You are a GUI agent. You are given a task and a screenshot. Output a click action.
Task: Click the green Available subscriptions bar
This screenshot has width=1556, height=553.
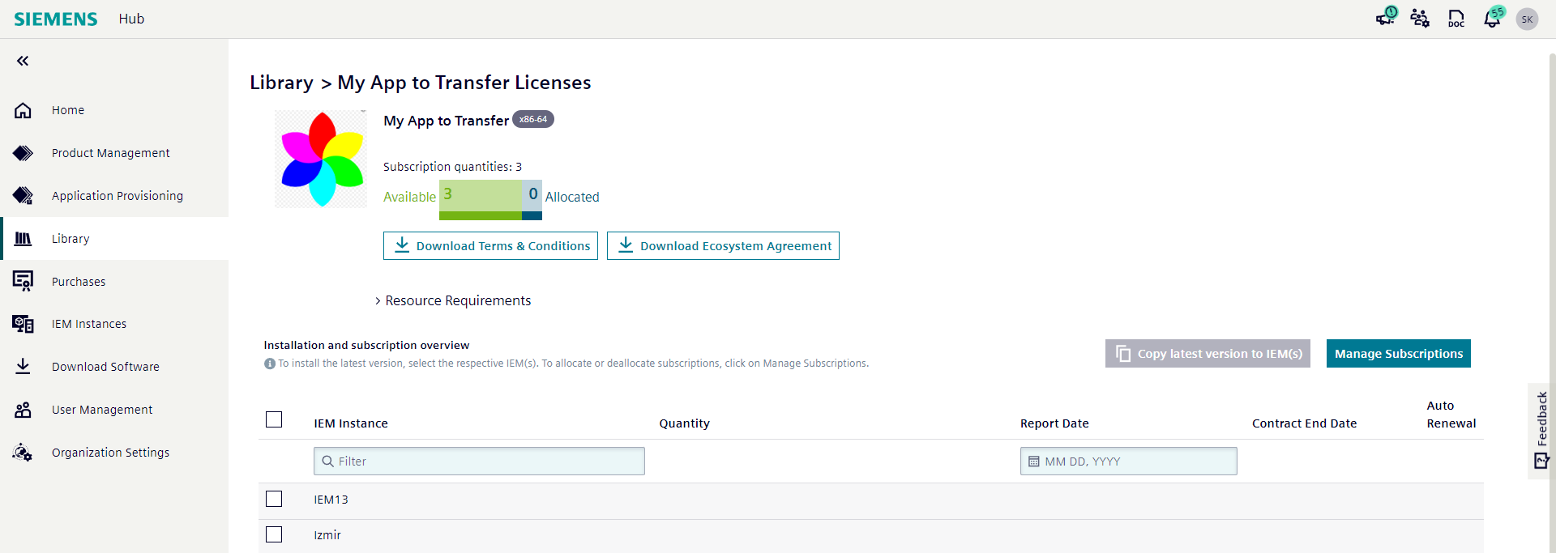pyautogui.click(x=481, y=199)
